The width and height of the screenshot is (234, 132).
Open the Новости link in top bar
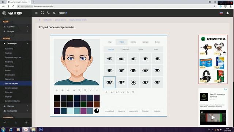click(x=63, y=13)
